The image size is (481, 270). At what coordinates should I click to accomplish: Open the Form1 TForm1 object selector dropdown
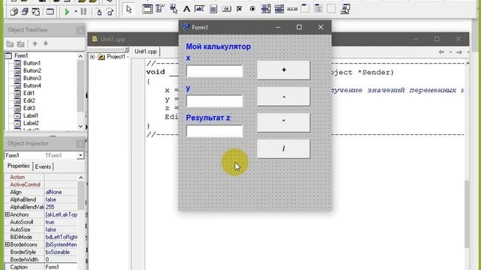(x=80, y=155)
